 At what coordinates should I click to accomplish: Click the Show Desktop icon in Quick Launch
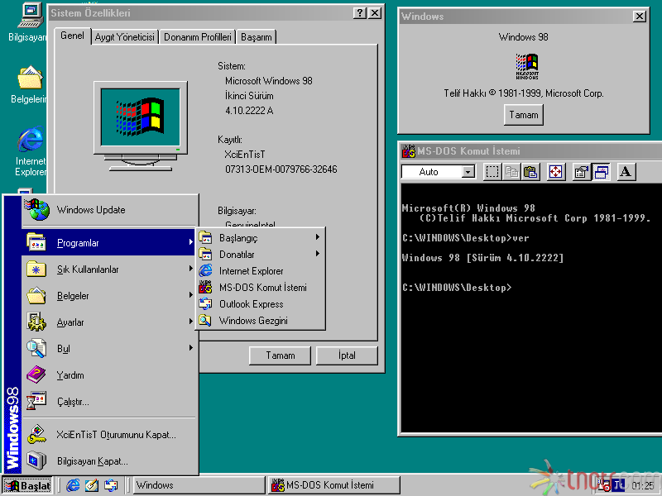coord(91,485)
